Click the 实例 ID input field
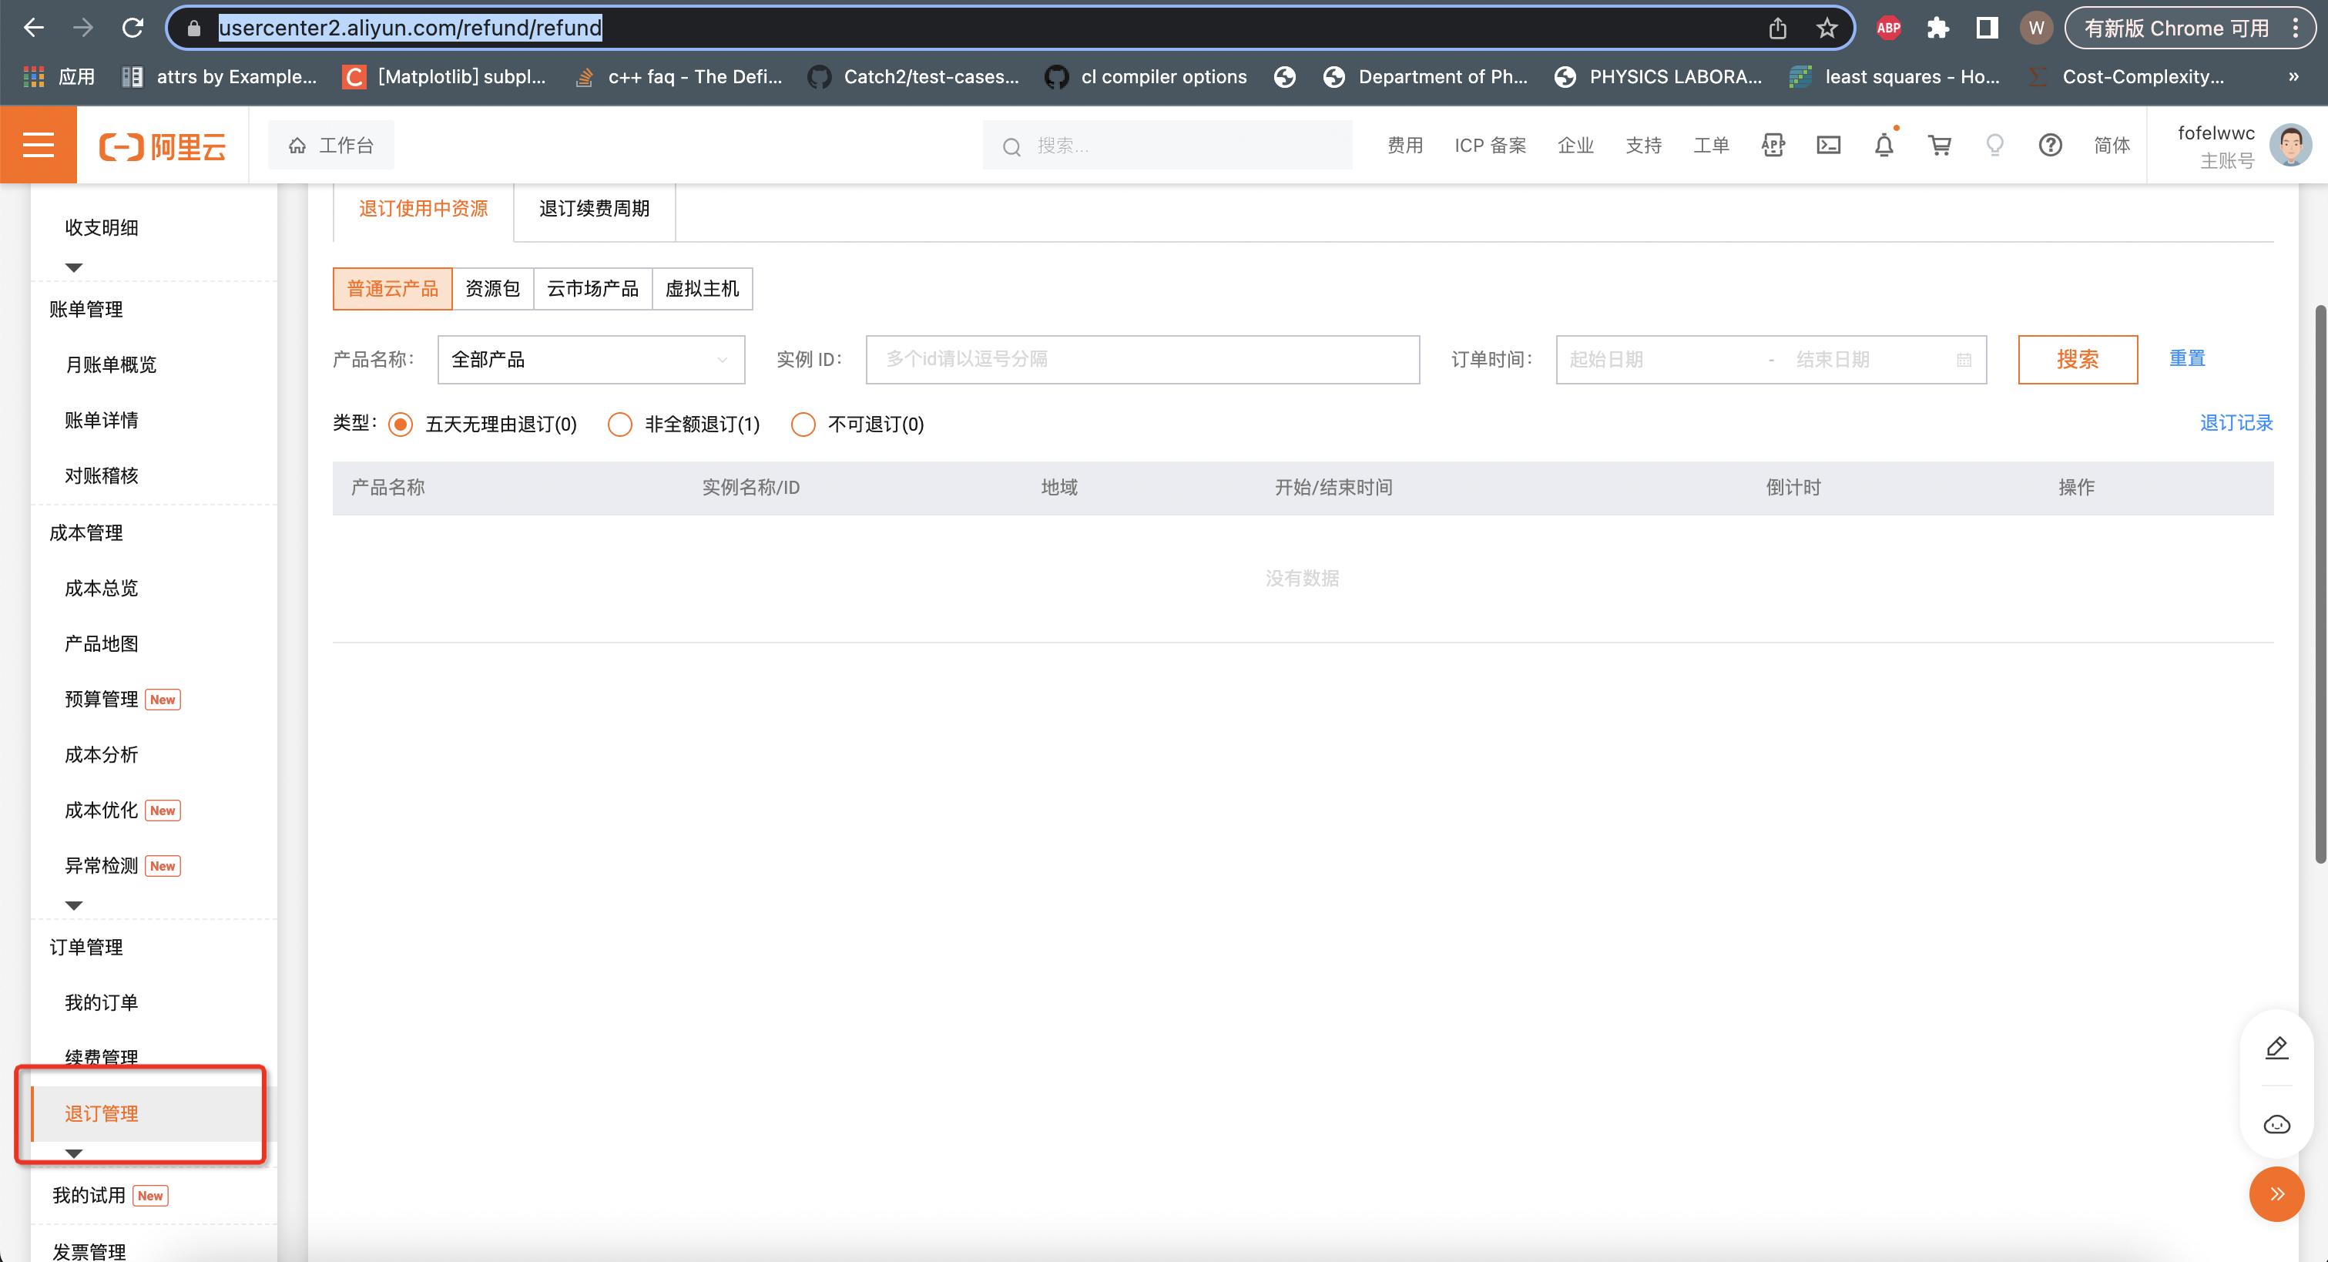The width and height of the screenshot is (2328, 1262). click(1142, 360)
